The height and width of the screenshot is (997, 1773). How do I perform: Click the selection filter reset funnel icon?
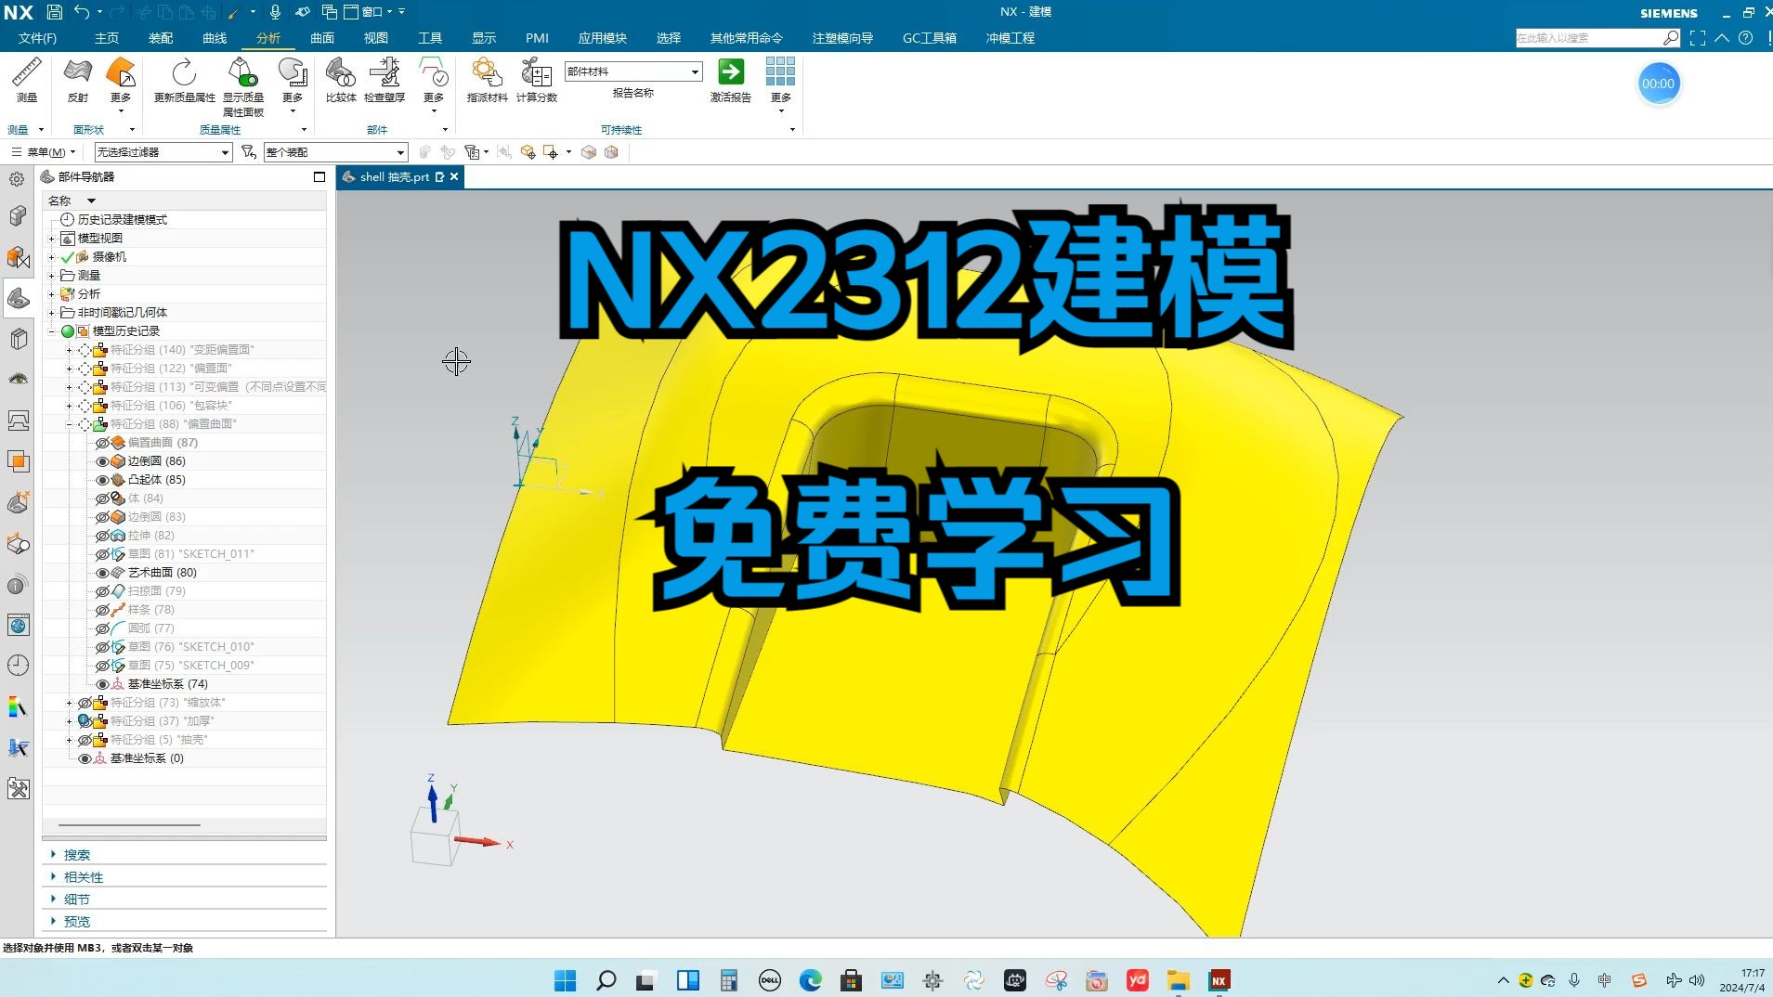(248, 151)
